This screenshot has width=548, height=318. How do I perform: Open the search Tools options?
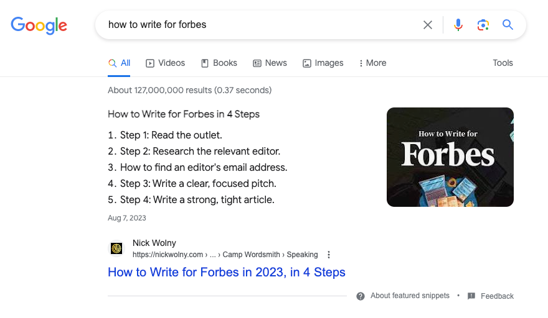coord(503,63)
